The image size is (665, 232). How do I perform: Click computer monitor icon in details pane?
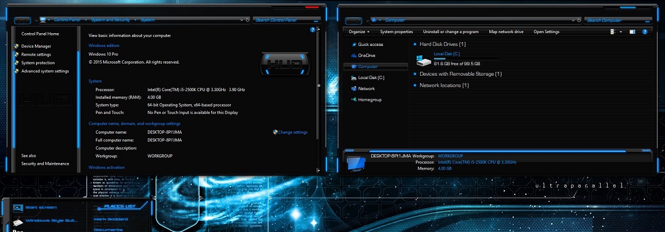tap(355, 163)
